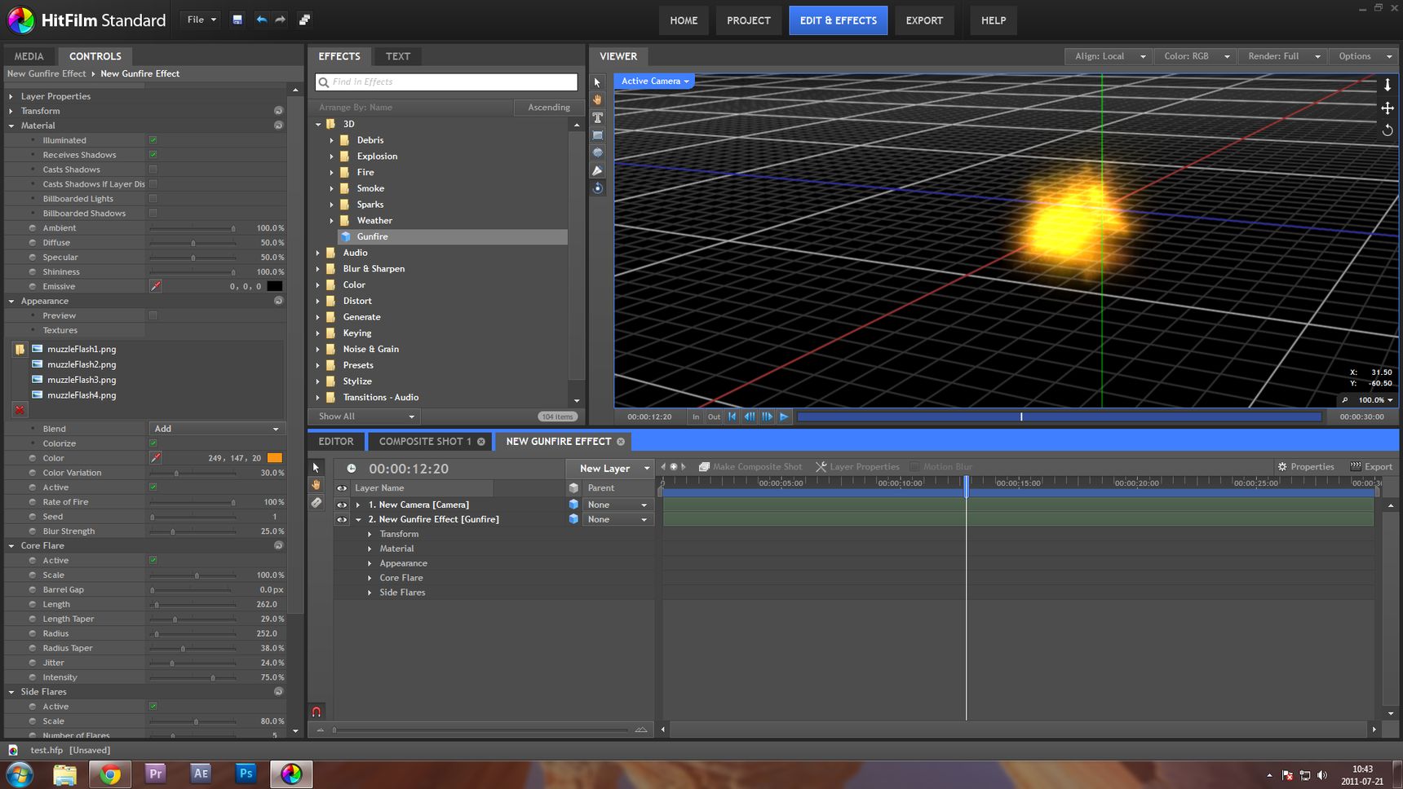This screenshot has width=1403, height=789.
Task: Click the redo arrow icon
Action: point(280,20)
